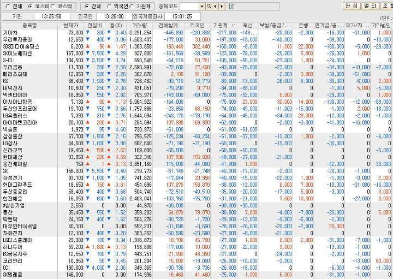Click the sort arrow in 기관계 header
Image resolution: width=393 pixels, height=279 pixels.
[x=234, y=26]
